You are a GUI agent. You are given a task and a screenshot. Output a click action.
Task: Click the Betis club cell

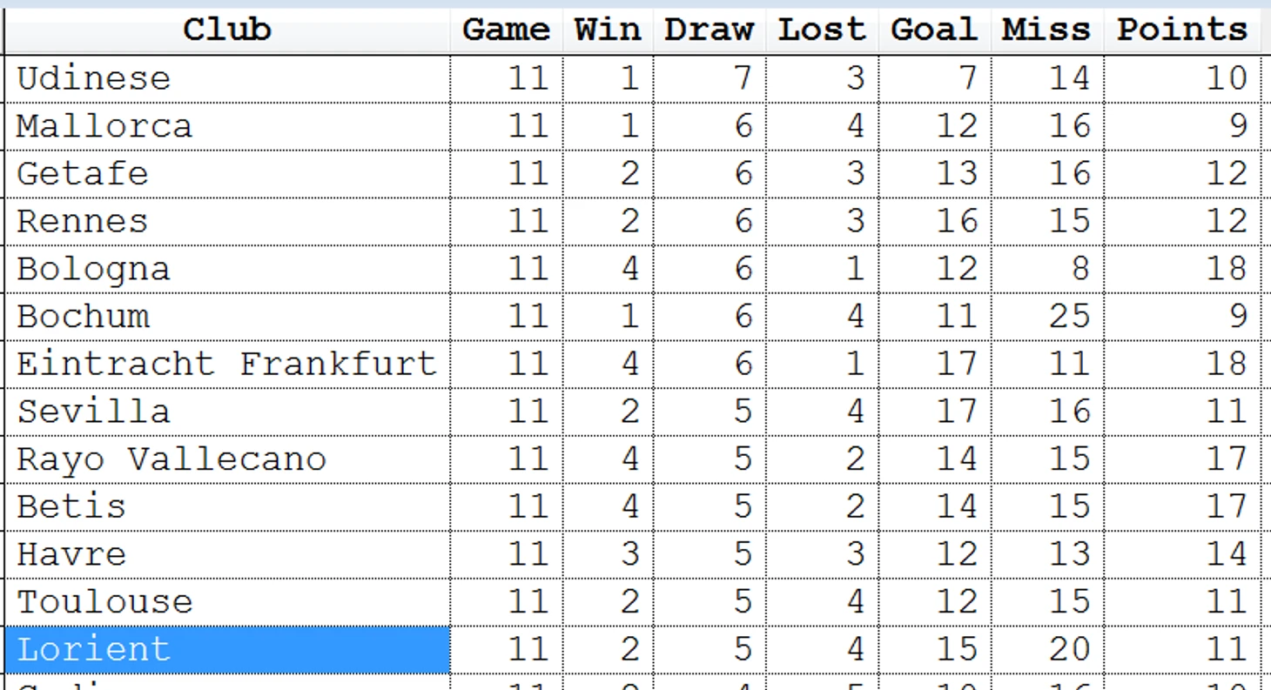tap(227, 506)
